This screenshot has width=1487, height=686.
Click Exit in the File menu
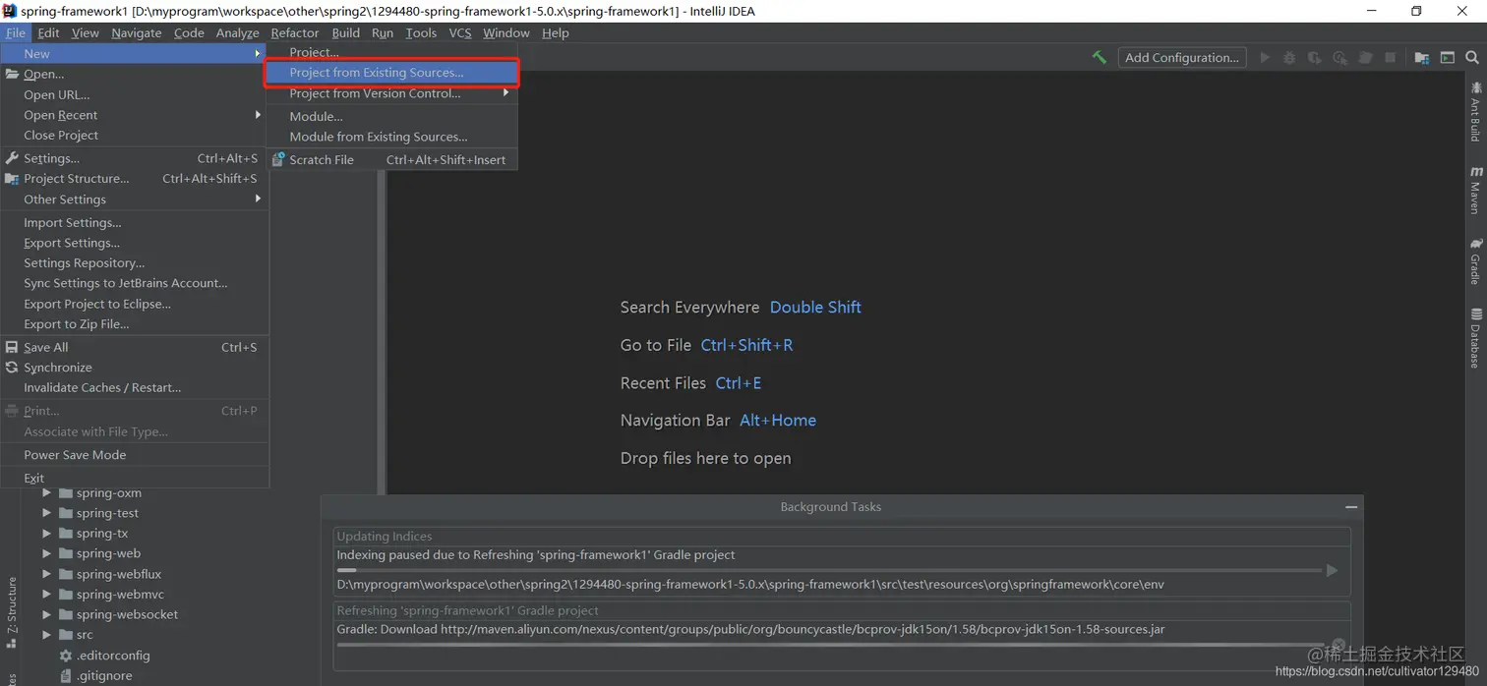tap(134, 478)
